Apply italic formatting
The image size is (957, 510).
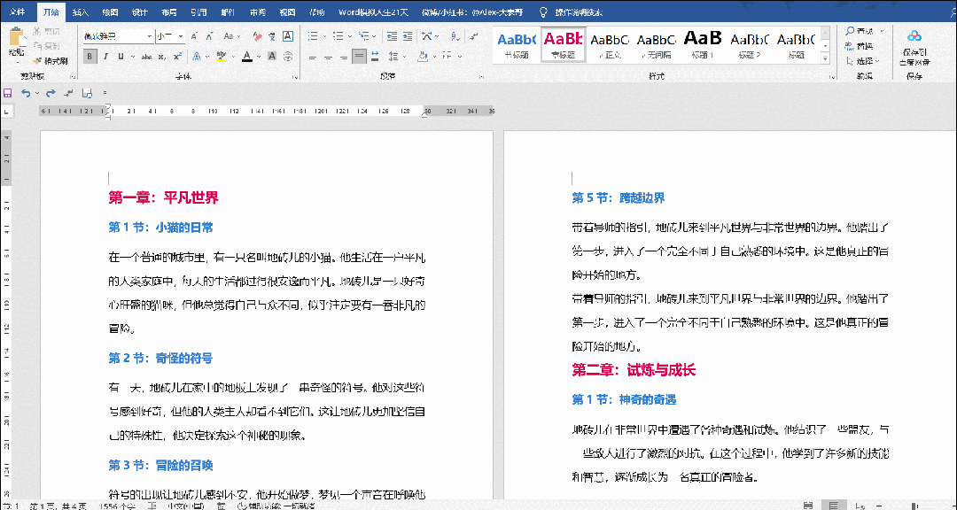[x=106, y=55]
